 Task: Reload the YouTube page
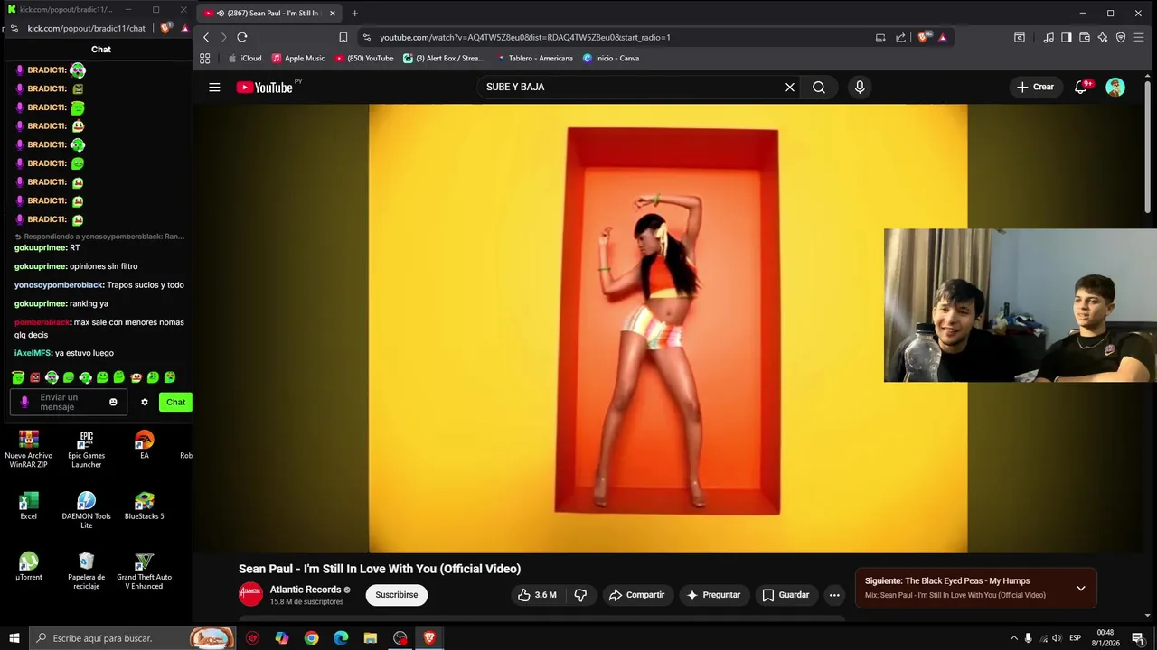tap(242, 37)
